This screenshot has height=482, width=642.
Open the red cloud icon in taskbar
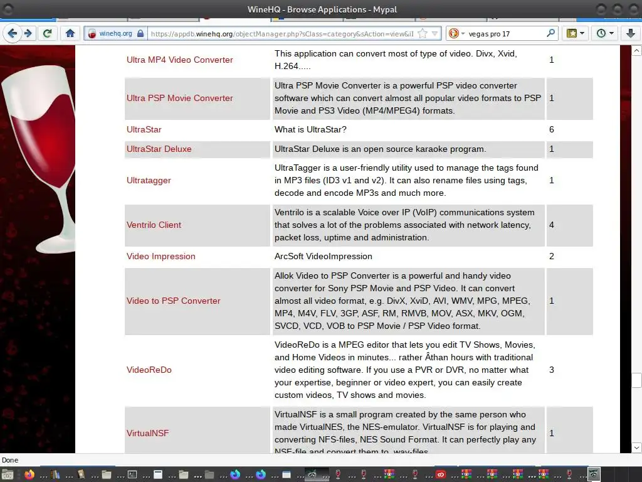(x=441, y=474)
